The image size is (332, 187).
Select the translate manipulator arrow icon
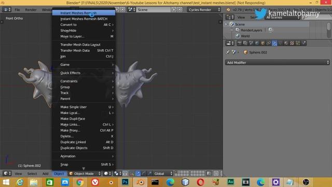(x=138, y=173)
